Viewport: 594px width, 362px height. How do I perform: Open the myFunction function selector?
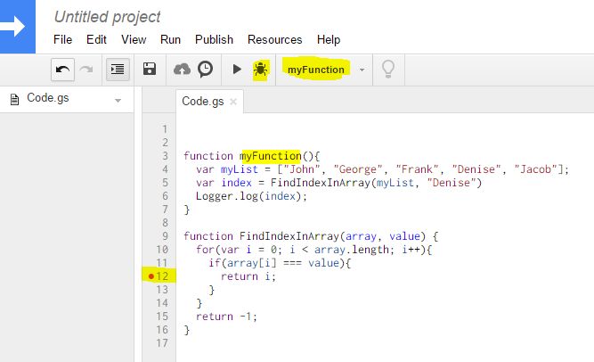pos(316,70)
